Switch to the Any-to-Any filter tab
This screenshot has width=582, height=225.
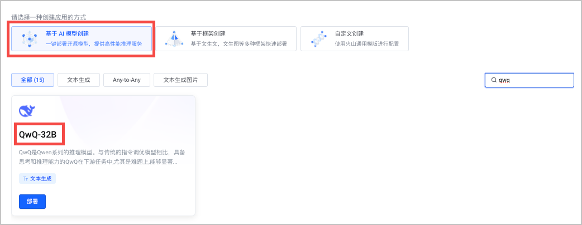click(127, 80)
